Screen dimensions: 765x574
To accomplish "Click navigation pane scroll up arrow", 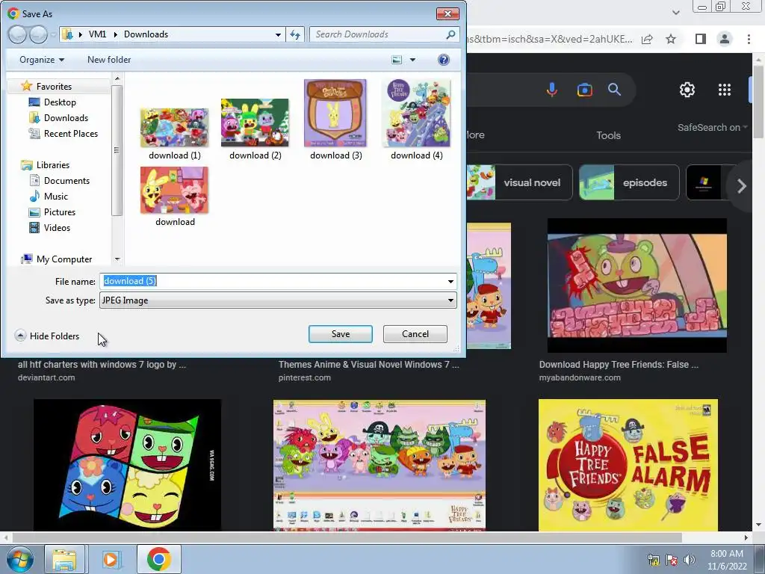I will pos(117,78).
